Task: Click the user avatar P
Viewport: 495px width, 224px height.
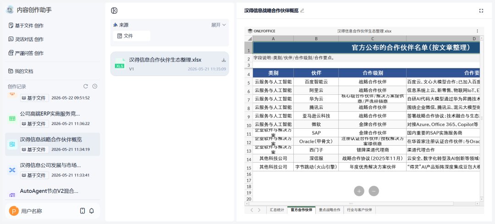Action: [14, 211]
